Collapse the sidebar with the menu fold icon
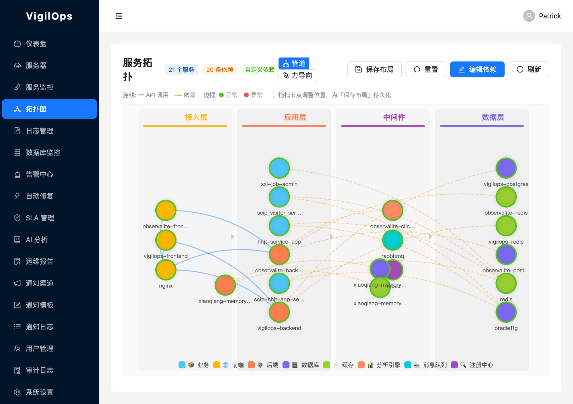Screen dimensions: 573x404 click(x=119, y=16)
